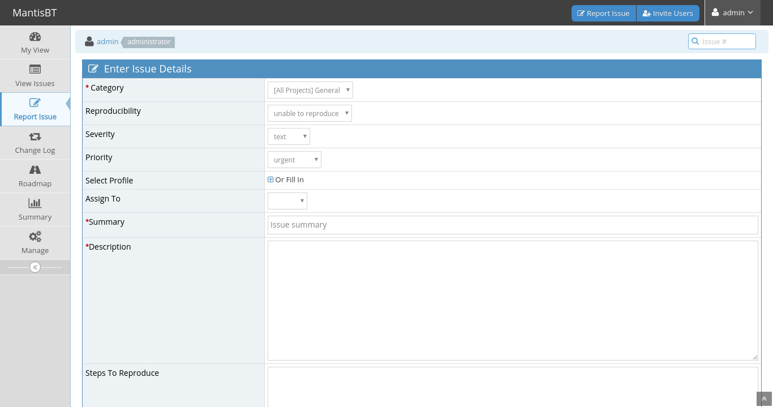Expand the 'Or Fill In' profile section
773x407 pixels.
coord(270,180)
